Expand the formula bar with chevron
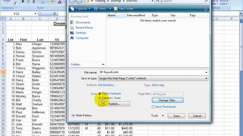243x136 pixels. [x=241, y=14]
